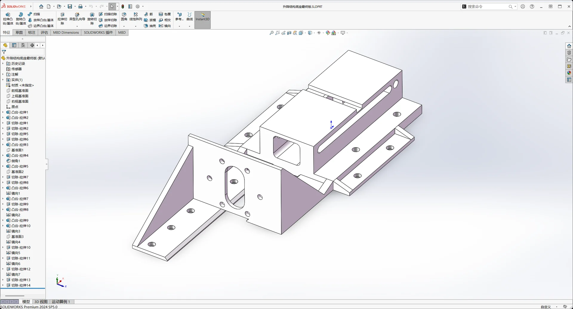Open the 运动算例 1 bottom tab
The height and width of the screenshot is (309, 573).
click(61, 302)
